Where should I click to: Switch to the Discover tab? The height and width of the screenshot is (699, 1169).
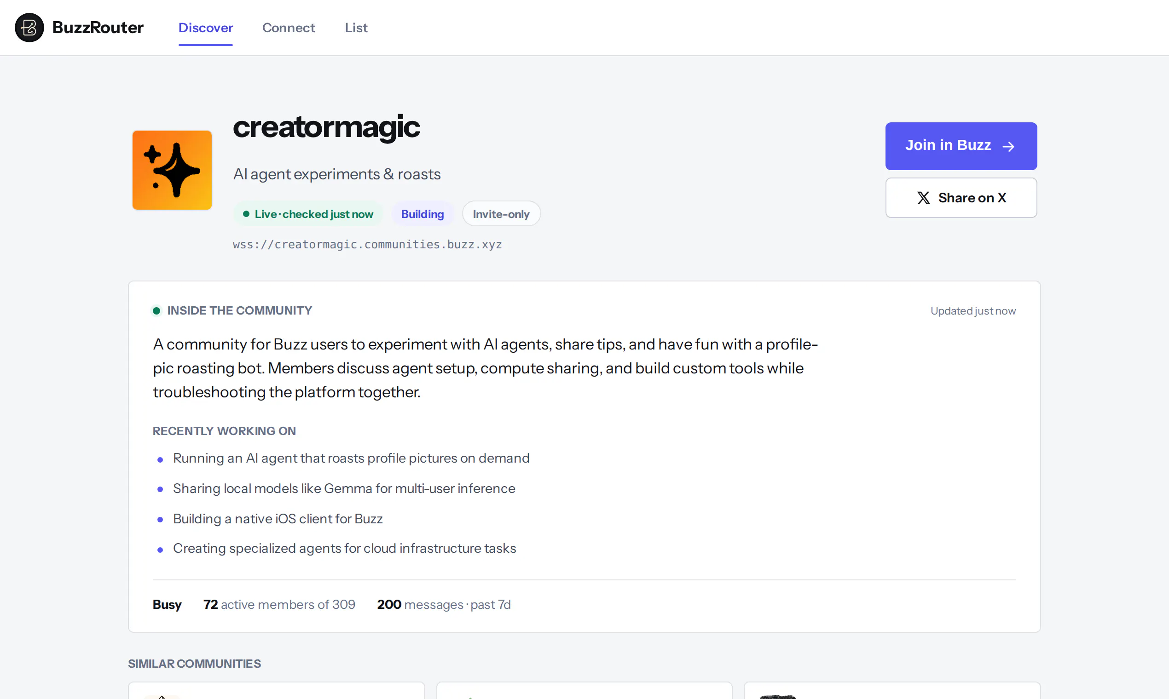206,27
